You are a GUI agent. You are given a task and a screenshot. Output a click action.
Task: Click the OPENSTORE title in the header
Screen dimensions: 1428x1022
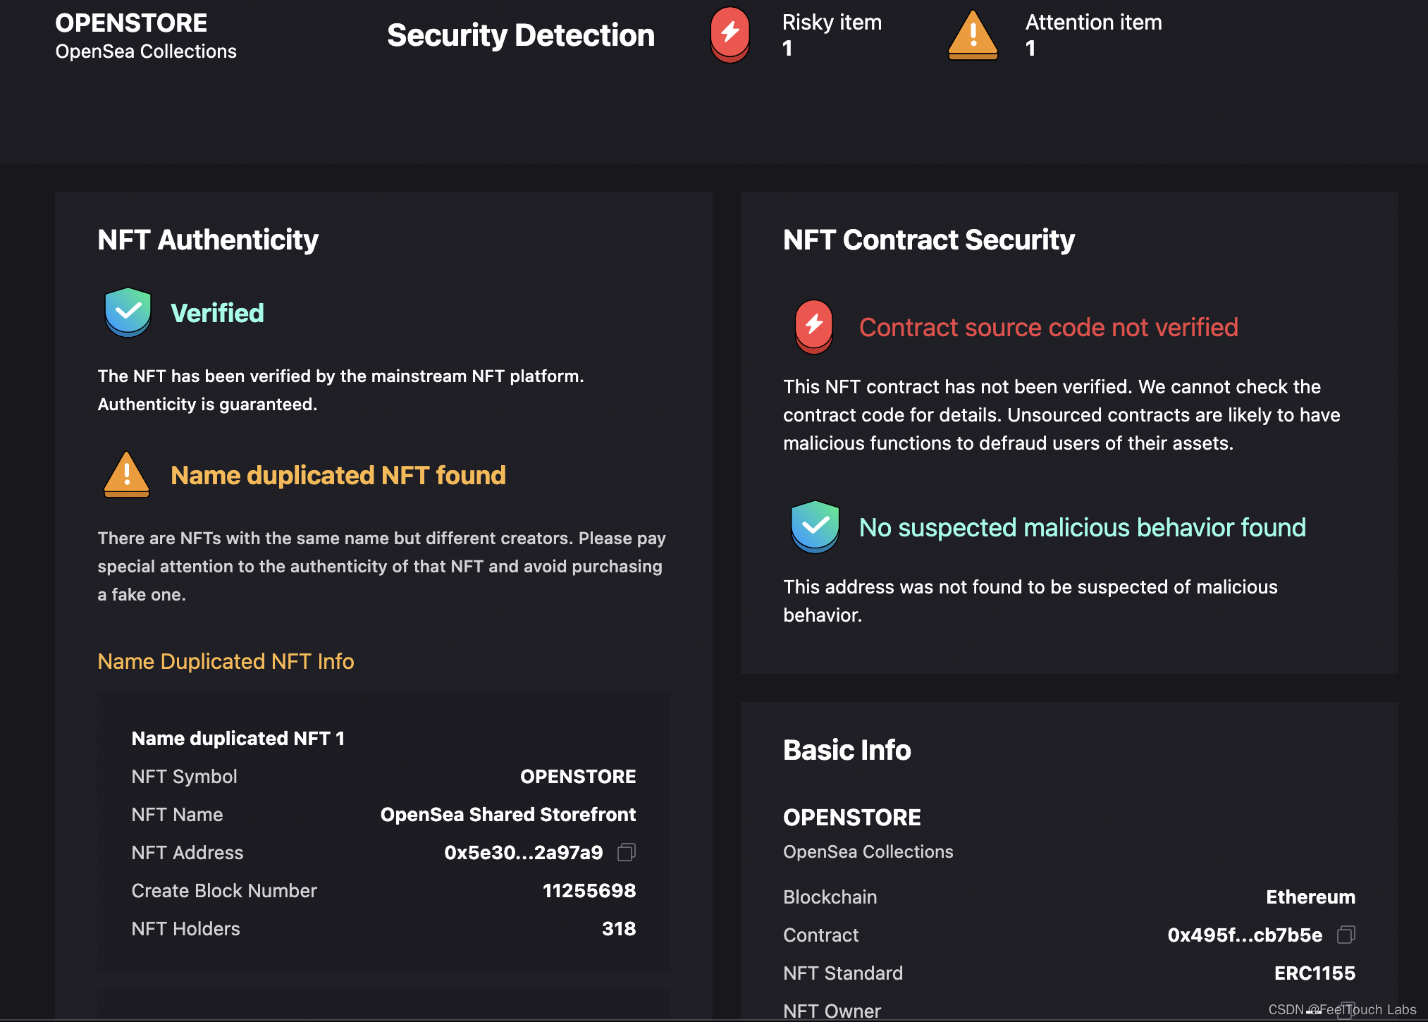(x=131, y=23)
